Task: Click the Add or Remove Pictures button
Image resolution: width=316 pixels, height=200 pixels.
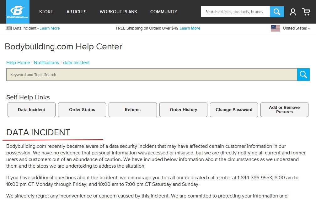Action: pos(284,110)
